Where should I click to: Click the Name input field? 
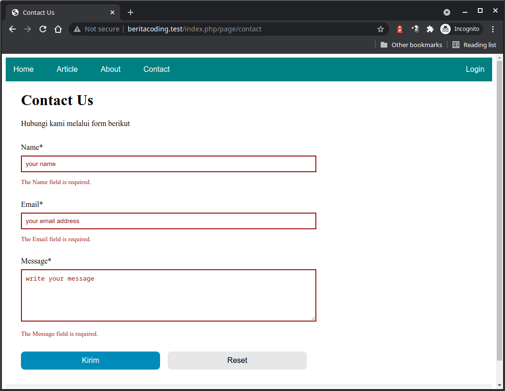tap(168, 164)
